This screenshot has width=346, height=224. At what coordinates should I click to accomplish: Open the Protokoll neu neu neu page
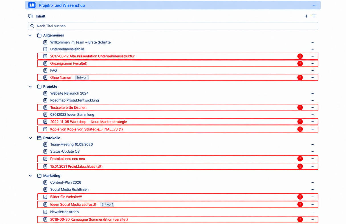[x=68, y=159]
